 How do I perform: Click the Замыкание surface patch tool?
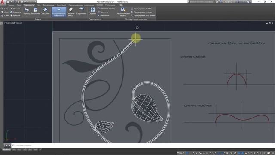click(x=35, y=11)
